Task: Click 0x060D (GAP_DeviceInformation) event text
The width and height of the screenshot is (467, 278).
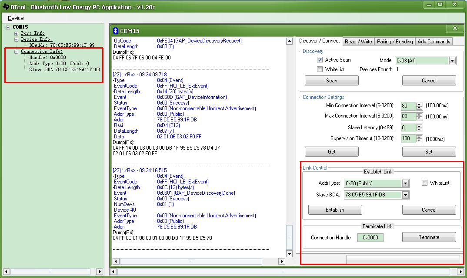Action: (x=192, y=97)
